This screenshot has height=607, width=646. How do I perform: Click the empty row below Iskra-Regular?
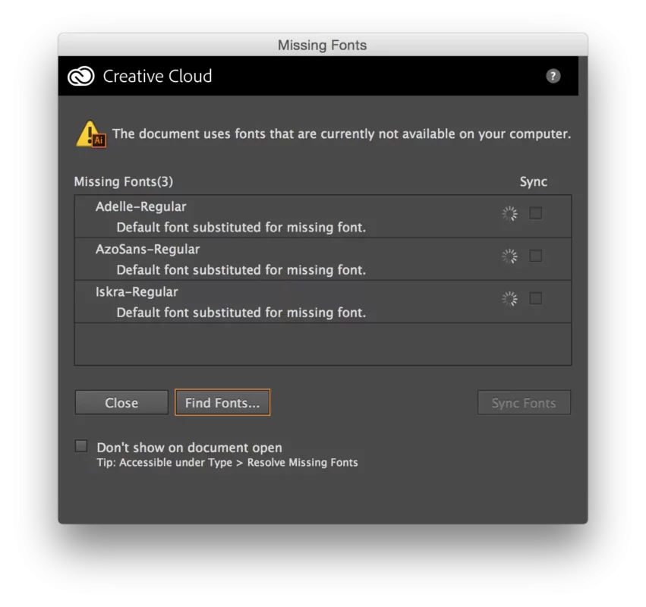pyautogui.click(x=323, y=344)
